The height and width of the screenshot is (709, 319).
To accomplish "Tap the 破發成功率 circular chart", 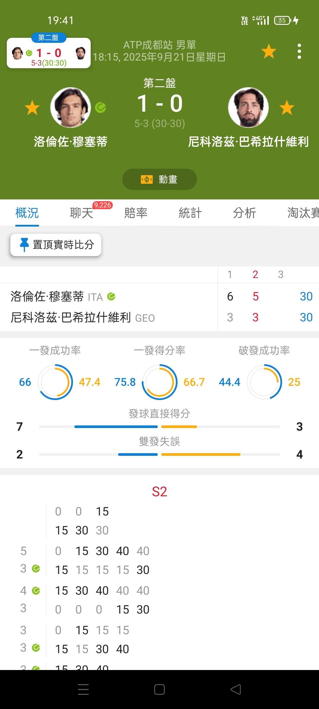I will click(x=264, y=382).
